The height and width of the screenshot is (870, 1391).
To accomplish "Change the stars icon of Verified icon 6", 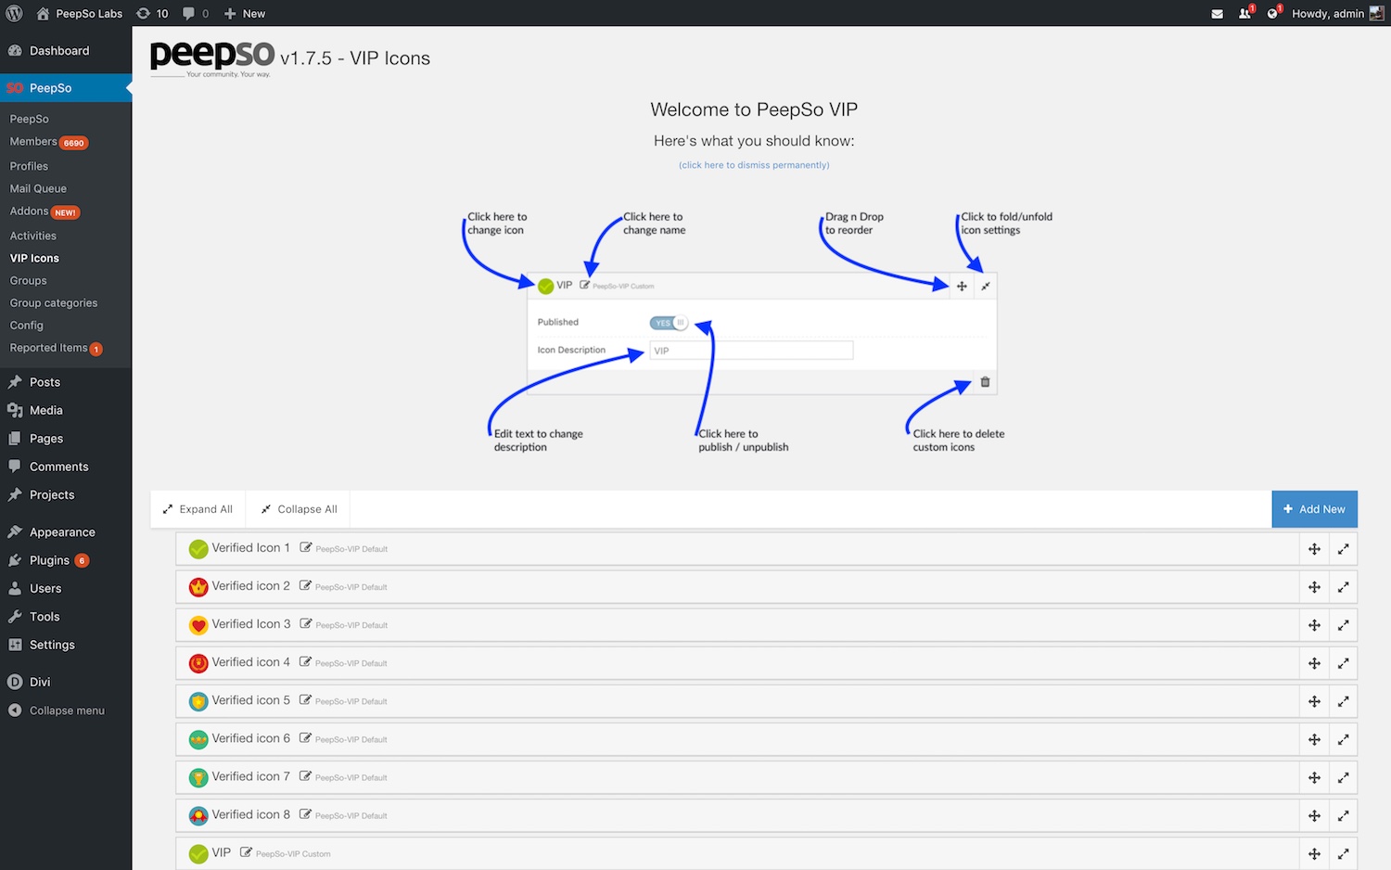I will click(198, 739).
